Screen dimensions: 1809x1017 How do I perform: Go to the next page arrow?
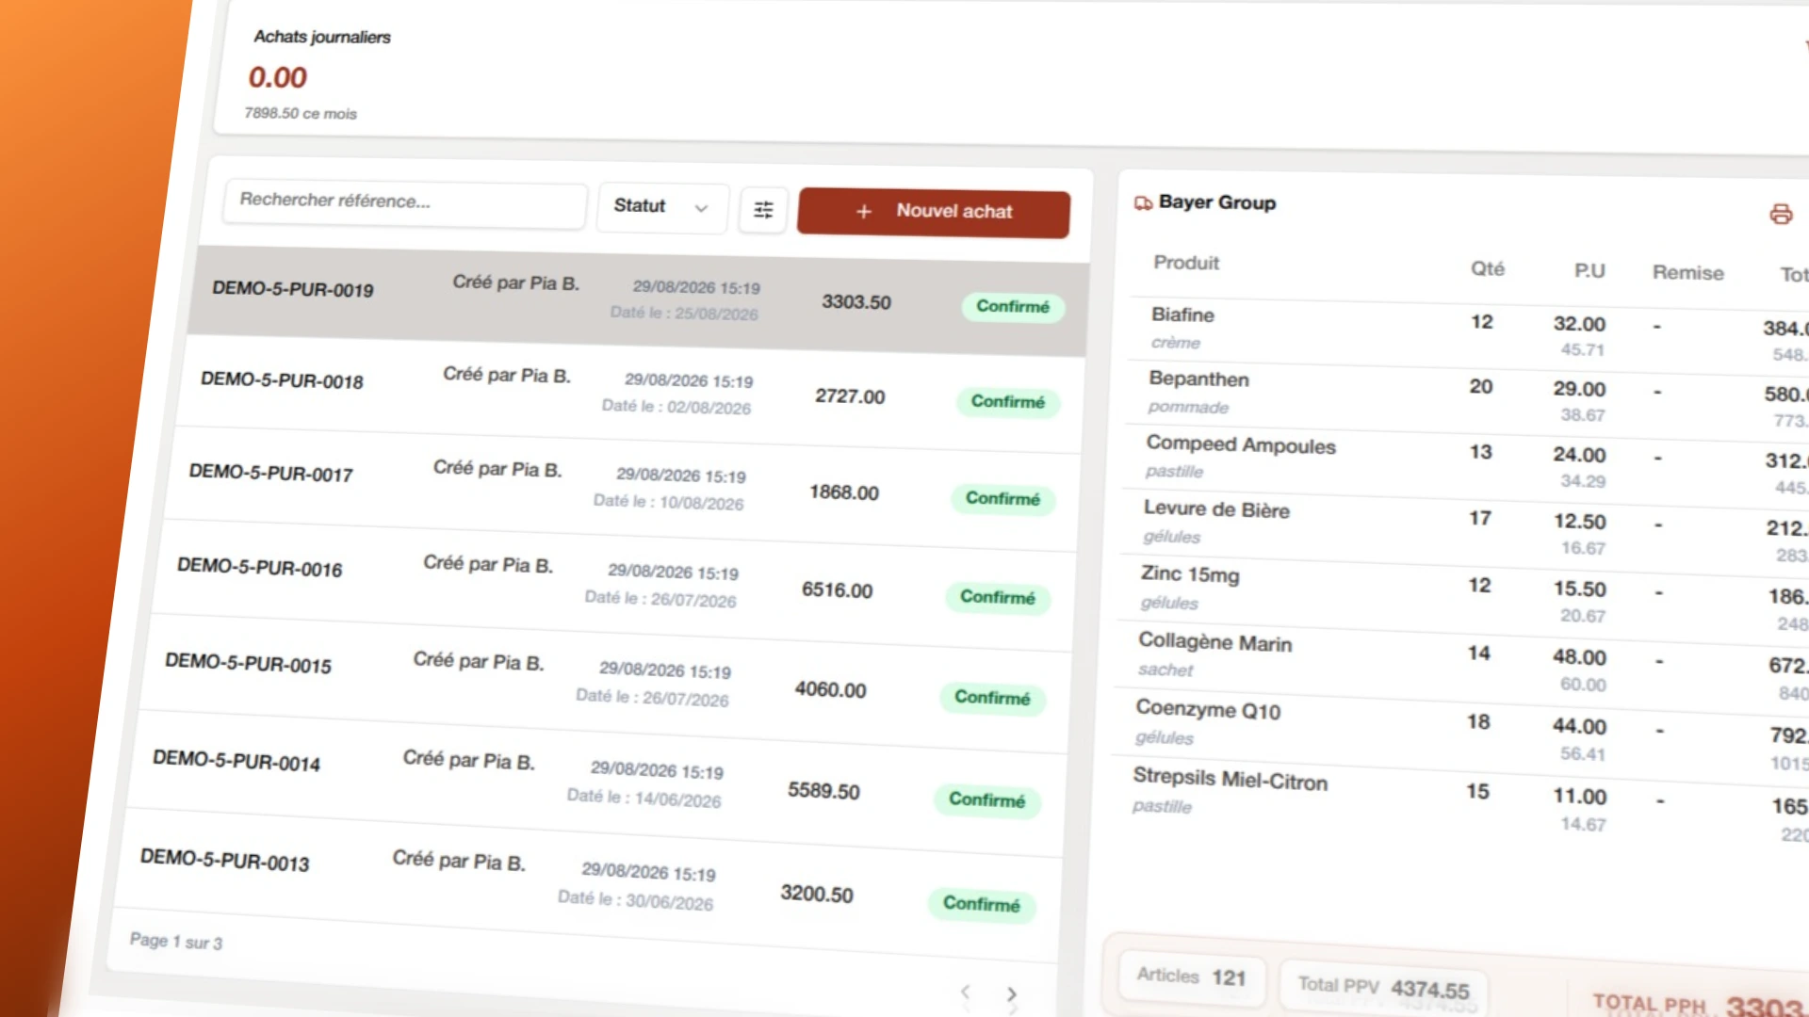[x=1011, y=994]
